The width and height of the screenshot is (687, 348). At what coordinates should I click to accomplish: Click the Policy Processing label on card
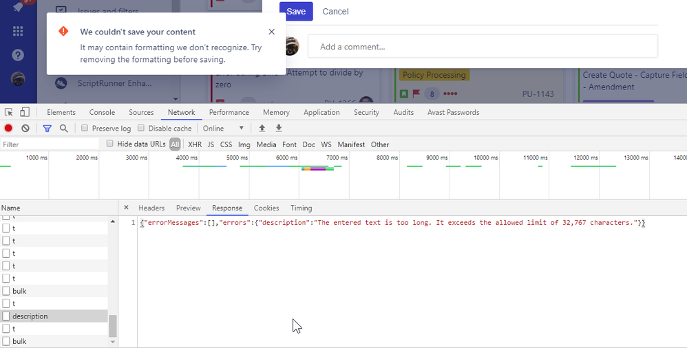[434, 75]
